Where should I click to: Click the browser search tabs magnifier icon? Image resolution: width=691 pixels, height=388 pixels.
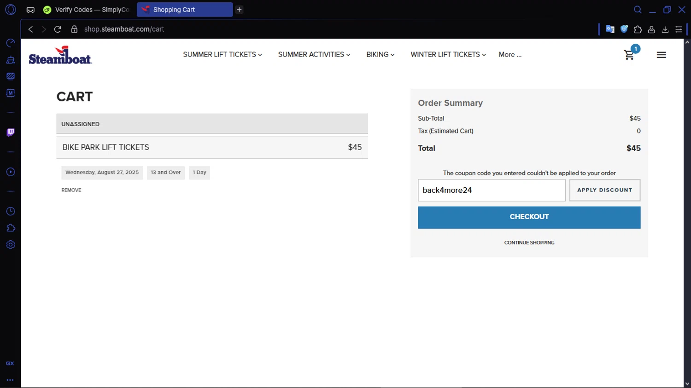pyautogui.click(x=638, y=10)
